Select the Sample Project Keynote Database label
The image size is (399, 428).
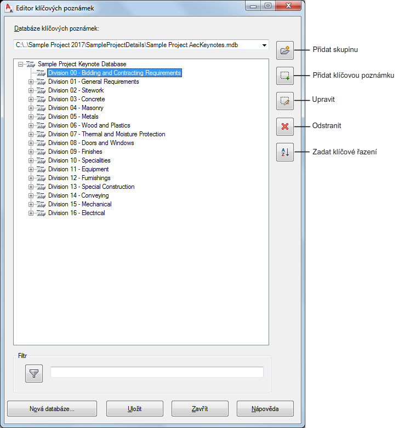(x=82, y=64)
